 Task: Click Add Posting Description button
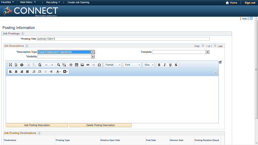(37, 125)
